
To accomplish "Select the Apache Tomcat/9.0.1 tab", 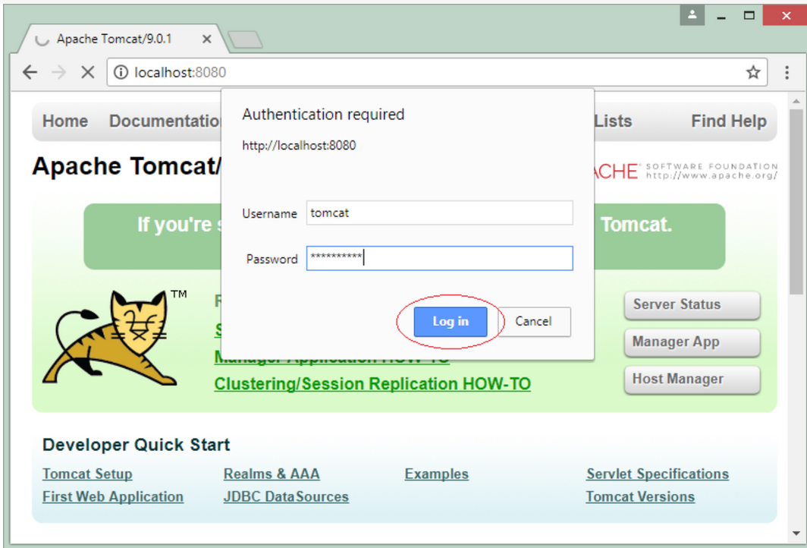I will (x=122, y=39).
